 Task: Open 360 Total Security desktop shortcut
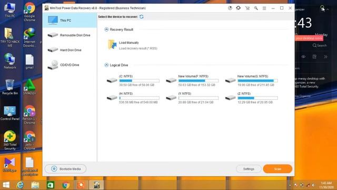[x=10, y=140]
